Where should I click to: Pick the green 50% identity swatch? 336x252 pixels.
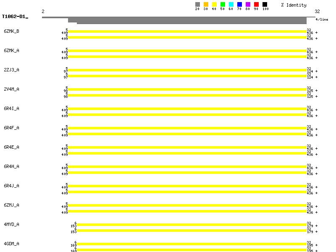[223, 5]
